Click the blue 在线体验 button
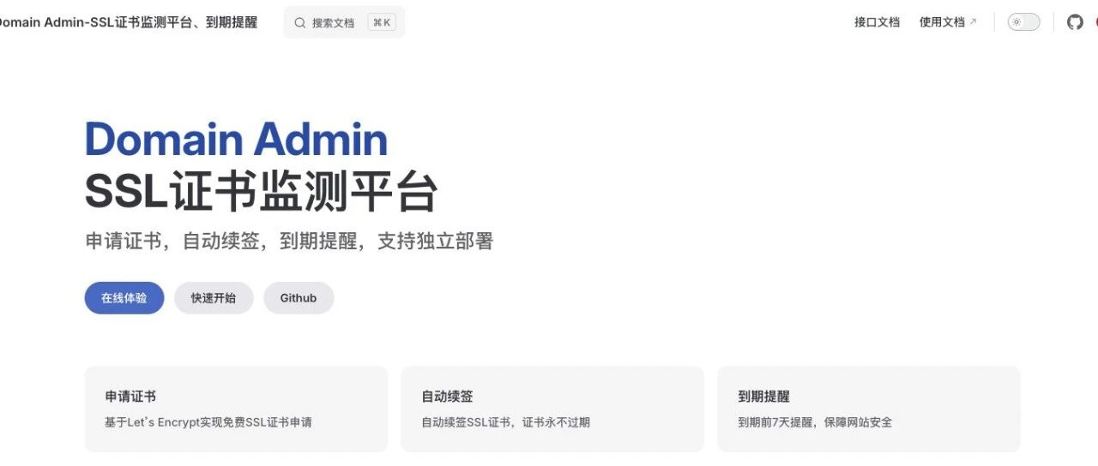This screenshot has width=1098, height=466. pos(124,298)
